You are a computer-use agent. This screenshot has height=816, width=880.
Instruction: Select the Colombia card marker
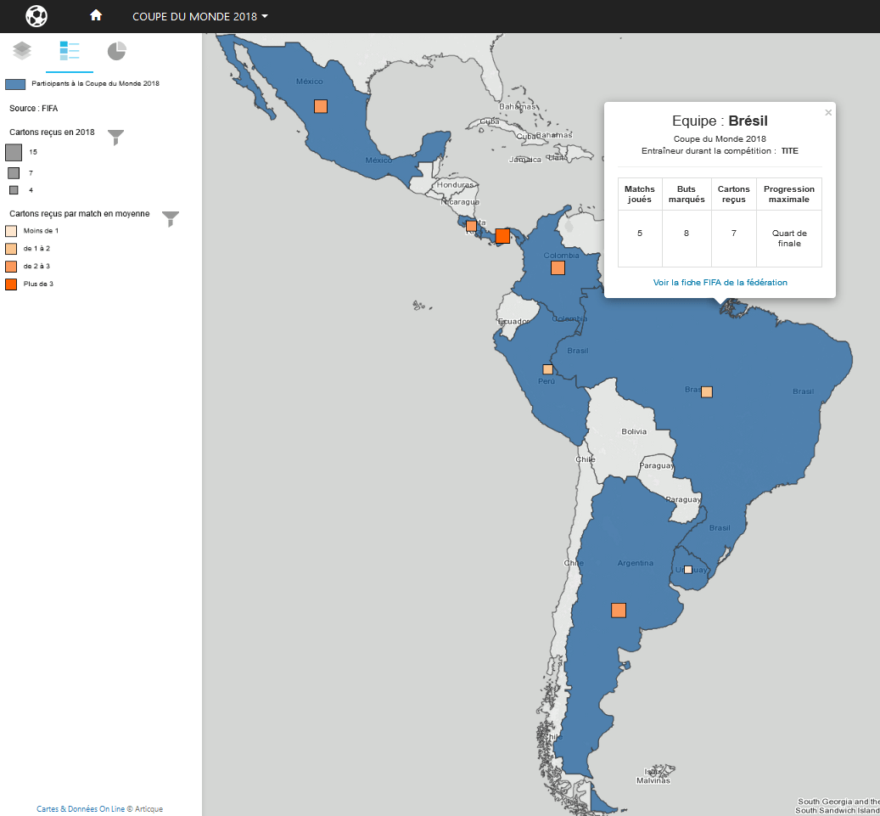pyautogui.click(x=558, y=267)
